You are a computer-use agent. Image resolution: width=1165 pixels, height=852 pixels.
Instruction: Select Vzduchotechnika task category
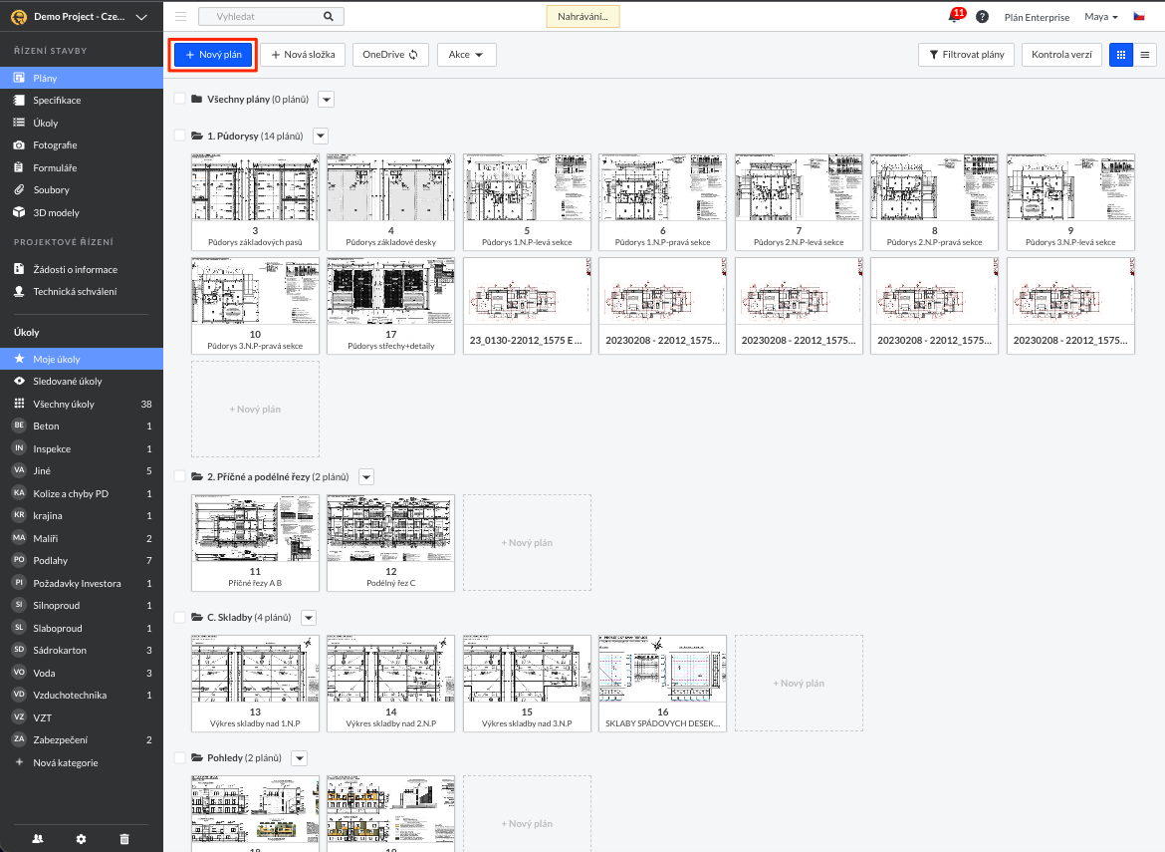pos(82,695)
